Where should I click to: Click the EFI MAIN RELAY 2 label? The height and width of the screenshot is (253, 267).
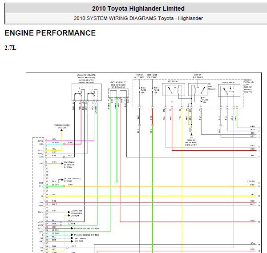(x=211, y=86)
